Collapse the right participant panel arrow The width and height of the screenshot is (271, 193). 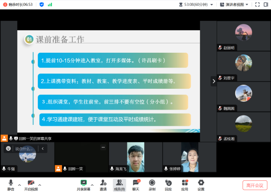pos(214,81)
